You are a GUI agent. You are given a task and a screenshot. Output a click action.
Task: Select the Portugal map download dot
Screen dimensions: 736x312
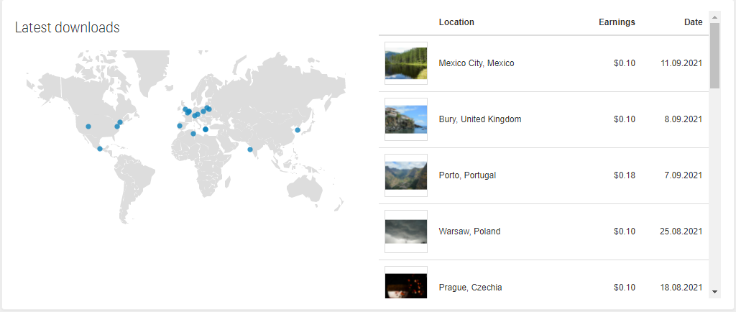tap(179, 126)
